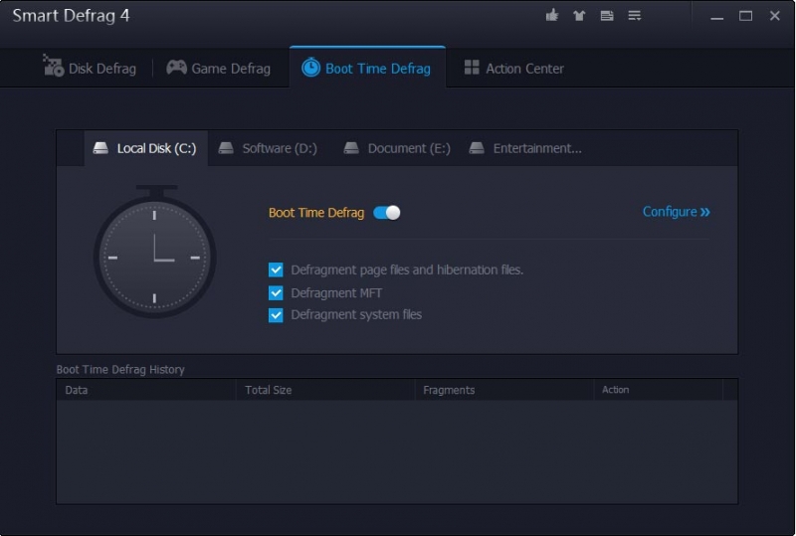The height and width of the screenshot is (536, 796).
Task: Click the large stopwatch graphic
Action: [155, 252]
